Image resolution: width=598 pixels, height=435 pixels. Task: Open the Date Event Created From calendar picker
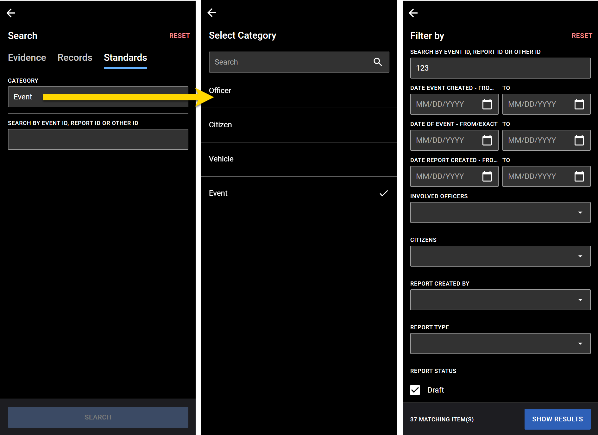coord(488,104)
